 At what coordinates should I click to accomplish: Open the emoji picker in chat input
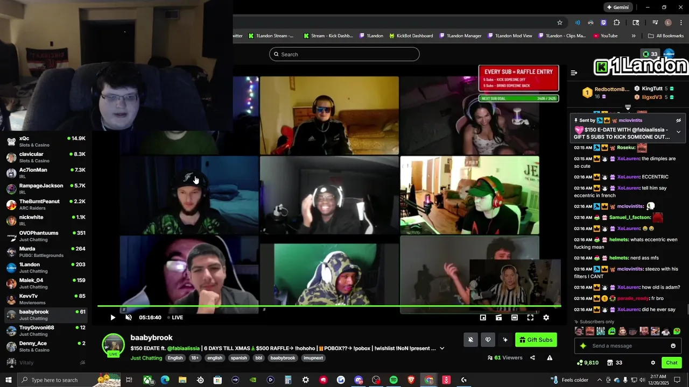click(673, 346)
